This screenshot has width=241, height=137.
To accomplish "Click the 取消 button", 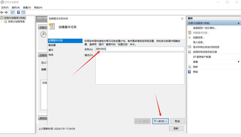I will click(177, 121).
